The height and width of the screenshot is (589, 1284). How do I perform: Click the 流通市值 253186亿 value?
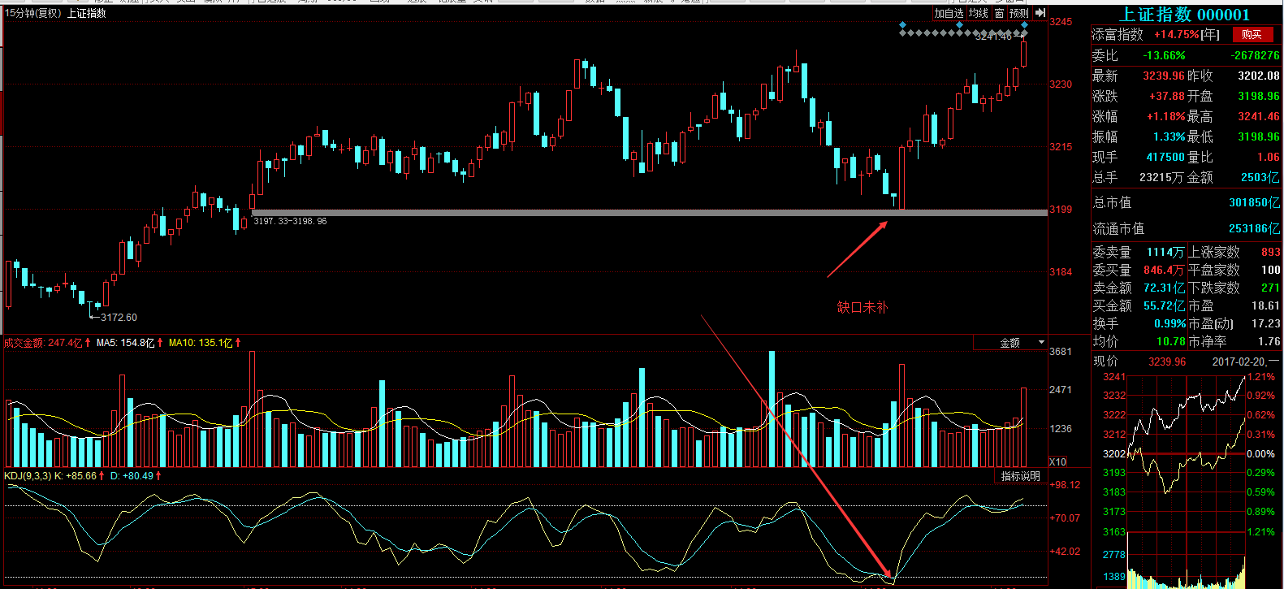click(x=1254, y=228)
